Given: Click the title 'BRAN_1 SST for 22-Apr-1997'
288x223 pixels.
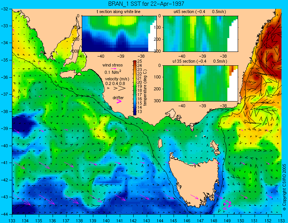Looking at the screenshot, I should (x=146, y=4).
